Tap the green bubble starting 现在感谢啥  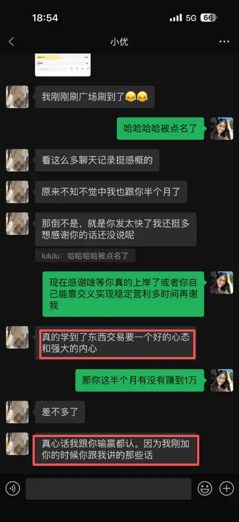pos(123,294)
